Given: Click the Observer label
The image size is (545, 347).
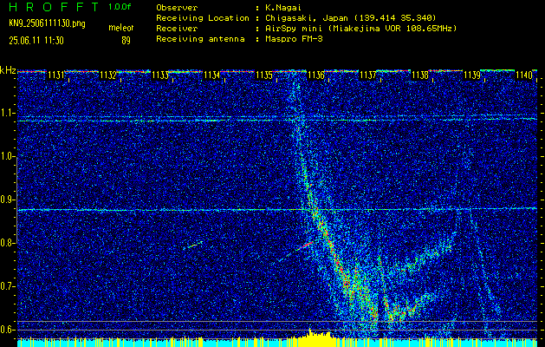Looking at the screenshot, I should [x=177, y=7].
